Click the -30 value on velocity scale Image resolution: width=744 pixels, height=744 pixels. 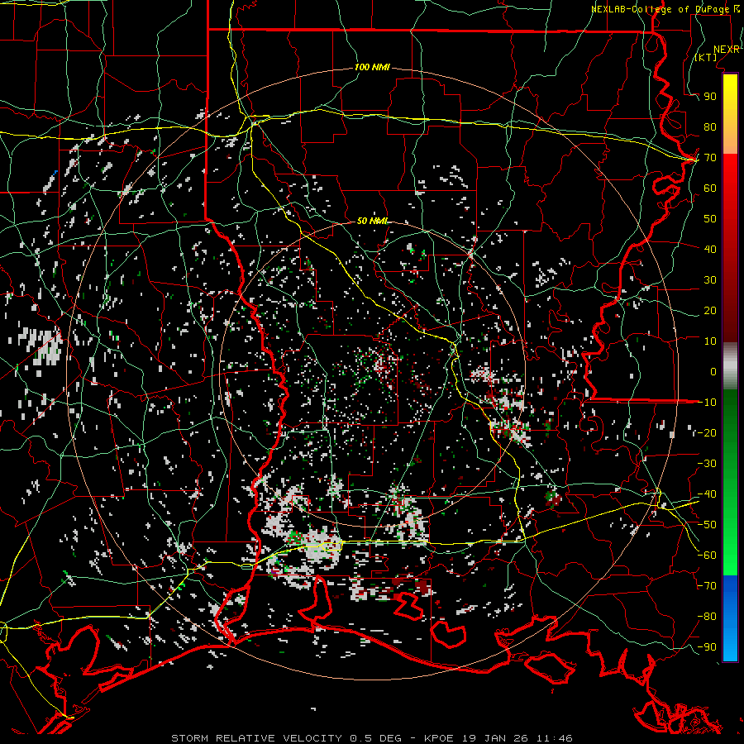(707, 464)
